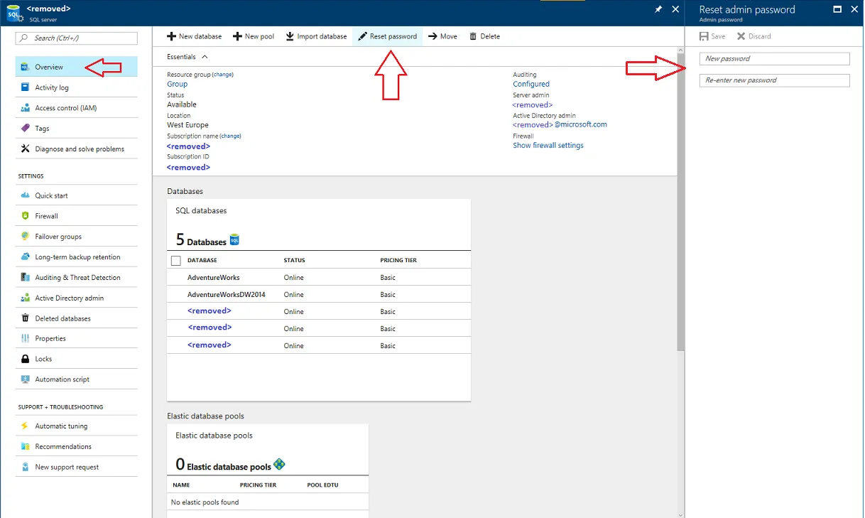Click Move in the toolbar
The width and height of the screenshot is (865, 518).
(x=442, y=36)
